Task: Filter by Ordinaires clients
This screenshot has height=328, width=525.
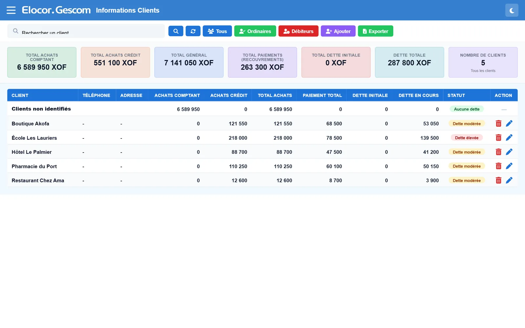Action: (255, 31)
